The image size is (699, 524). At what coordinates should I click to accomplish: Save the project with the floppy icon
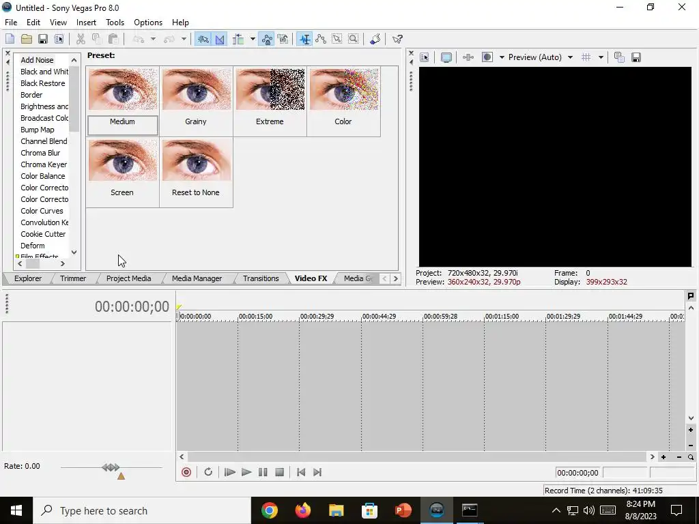tap(43, 39)
